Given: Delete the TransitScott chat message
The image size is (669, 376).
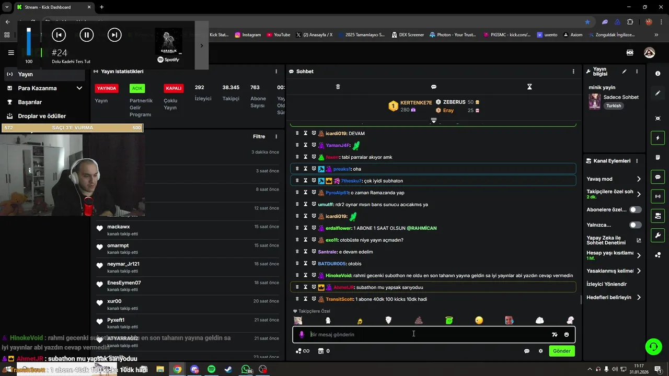Looking at the screenshot, I should tap(297, 299).
